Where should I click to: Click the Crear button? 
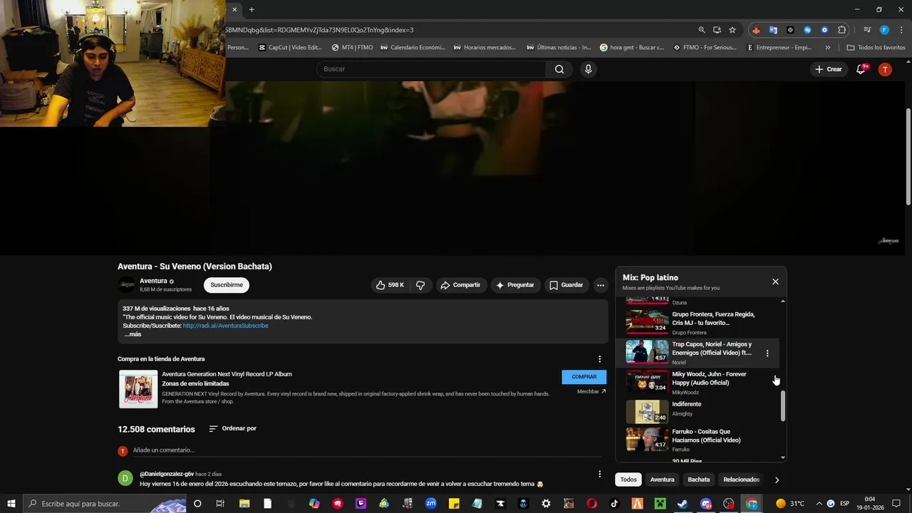(829, 69)
